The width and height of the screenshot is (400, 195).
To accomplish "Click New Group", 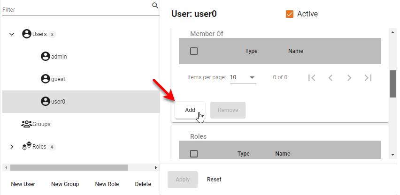I will 65,184.
